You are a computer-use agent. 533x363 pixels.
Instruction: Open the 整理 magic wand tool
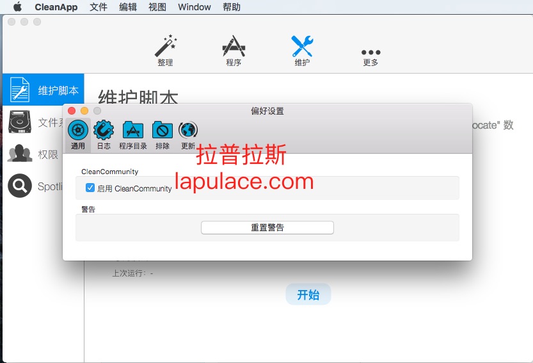pos(166,50)
